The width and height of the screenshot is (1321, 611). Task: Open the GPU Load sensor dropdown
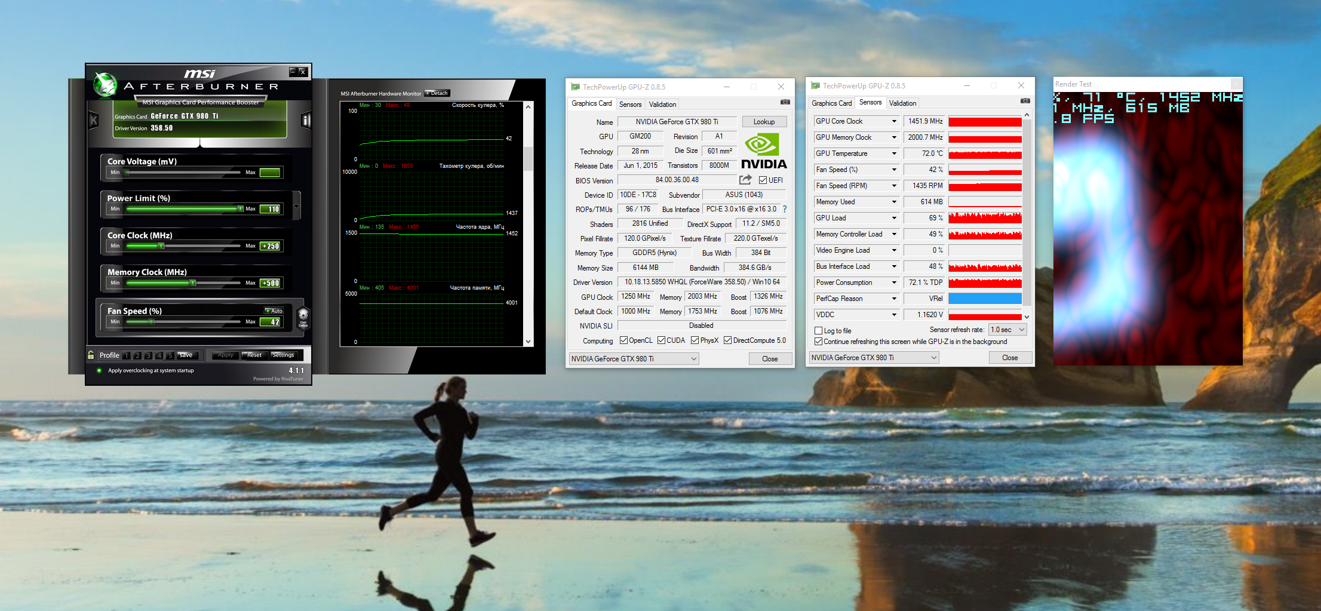coord(894,218)
